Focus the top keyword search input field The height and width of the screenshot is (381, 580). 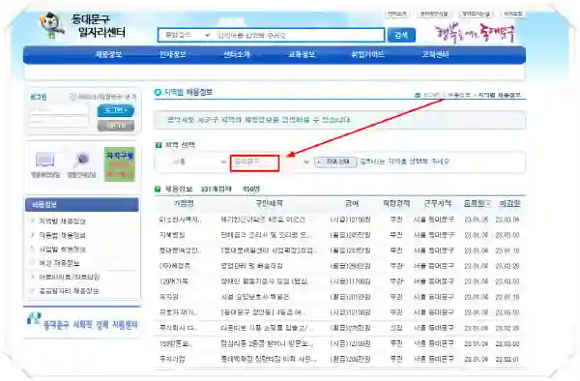pyautogui.click(x=299, y=35)
